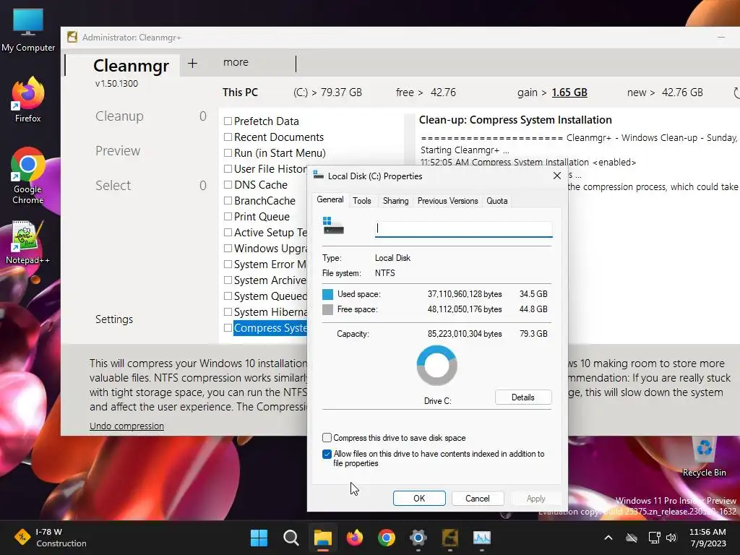This screenshot has height=555, width=740.
Task: Open the Google Chrome desktop shortcut
Action: [28, 176]
